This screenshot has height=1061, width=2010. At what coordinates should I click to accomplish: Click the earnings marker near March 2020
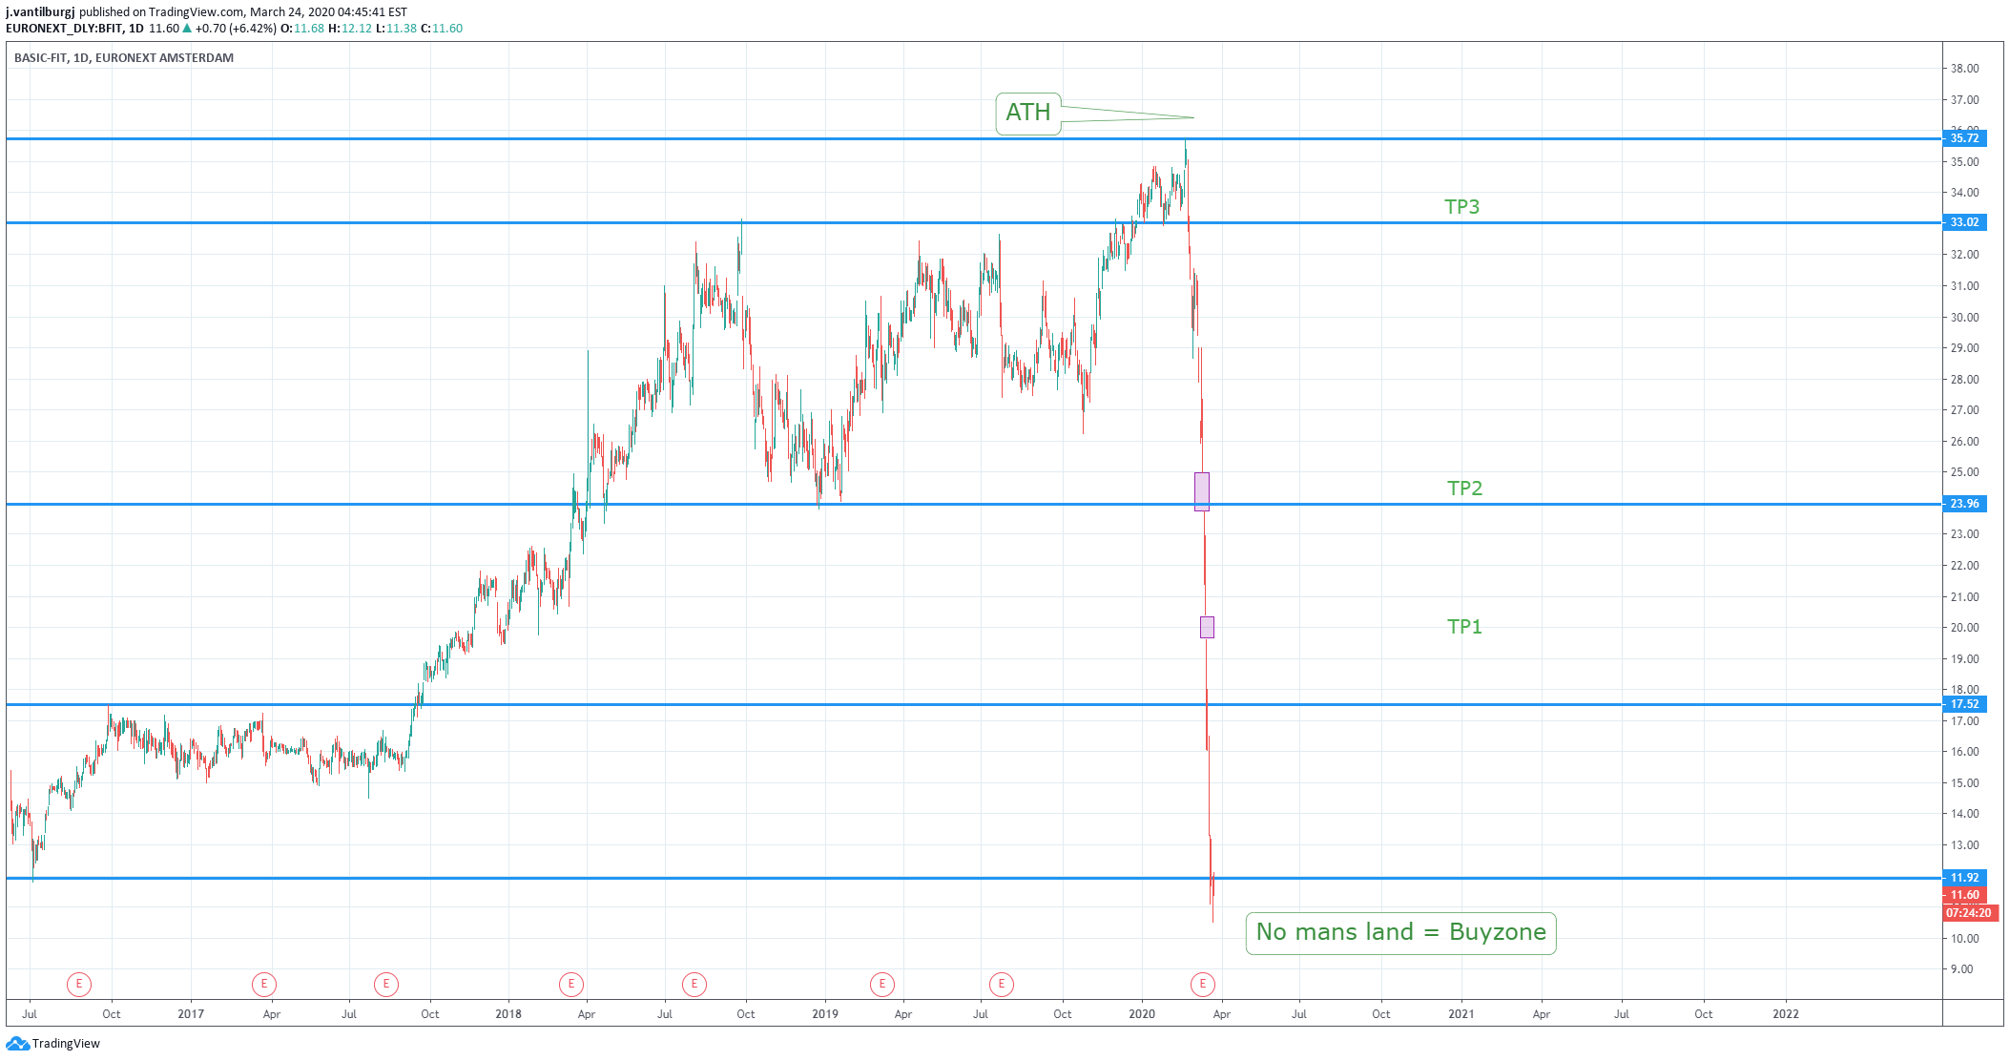click(x=1203, y=984)
